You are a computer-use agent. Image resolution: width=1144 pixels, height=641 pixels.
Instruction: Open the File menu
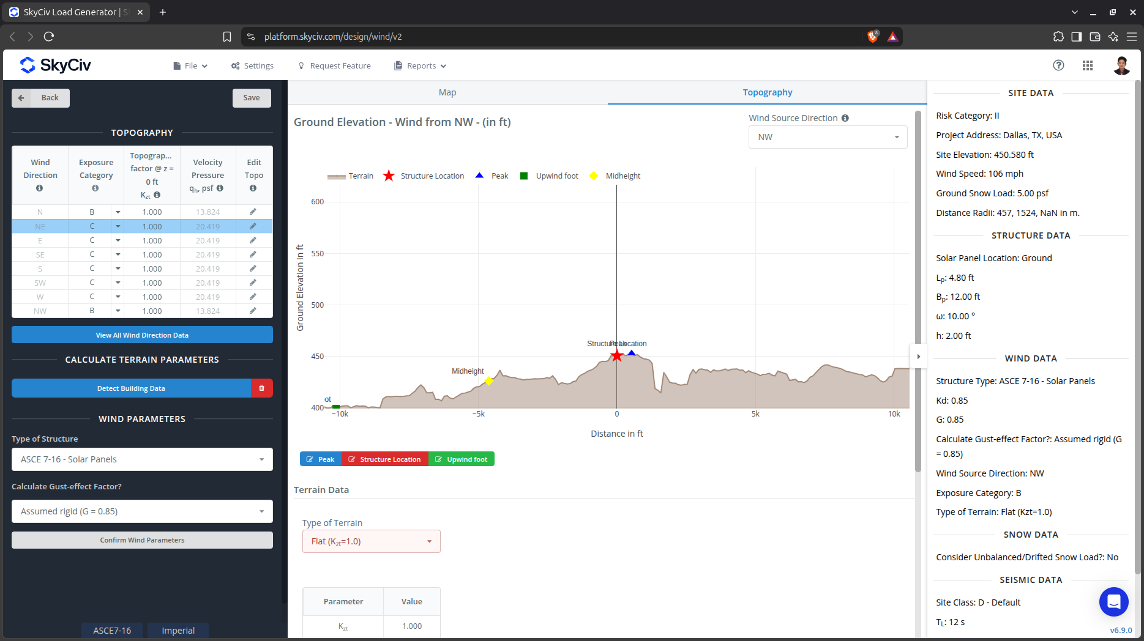click(x=190, y=65)
